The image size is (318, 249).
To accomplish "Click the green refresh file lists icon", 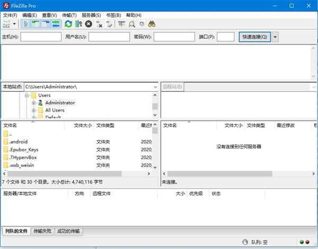I will [x=68, y=24].
